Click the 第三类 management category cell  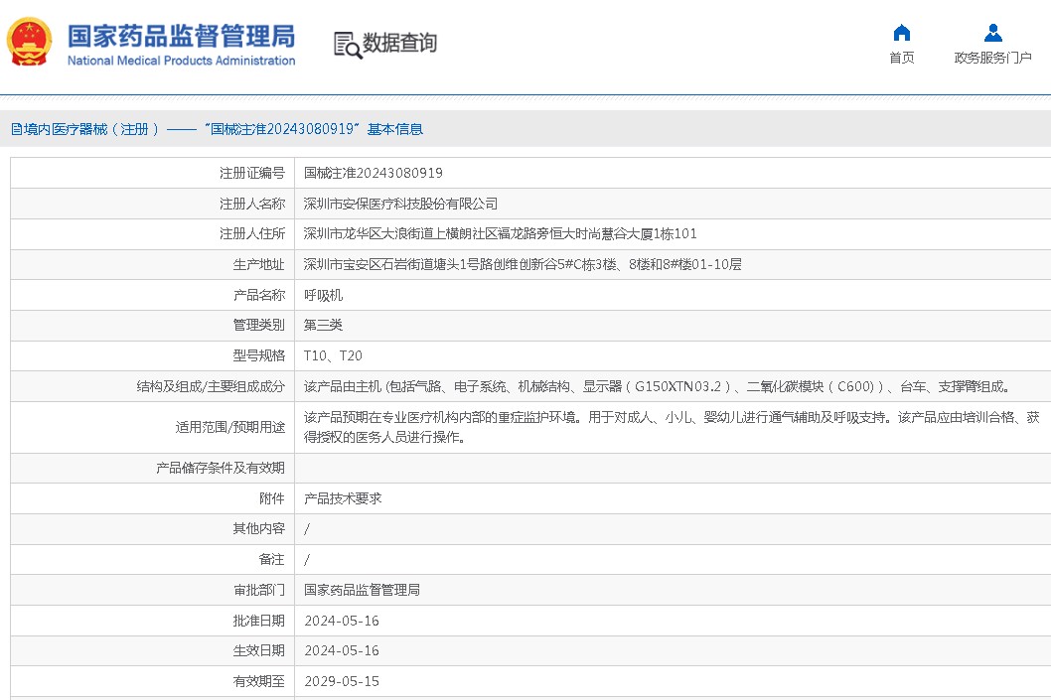pos(673,325)
